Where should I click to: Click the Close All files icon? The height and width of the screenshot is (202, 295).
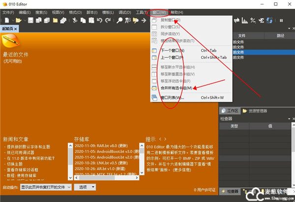pyautogui.click(x=63, y=20)
